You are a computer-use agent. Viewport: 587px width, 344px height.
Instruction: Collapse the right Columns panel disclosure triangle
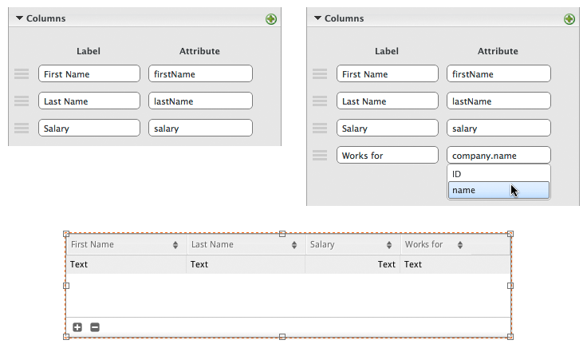[318, 18]
